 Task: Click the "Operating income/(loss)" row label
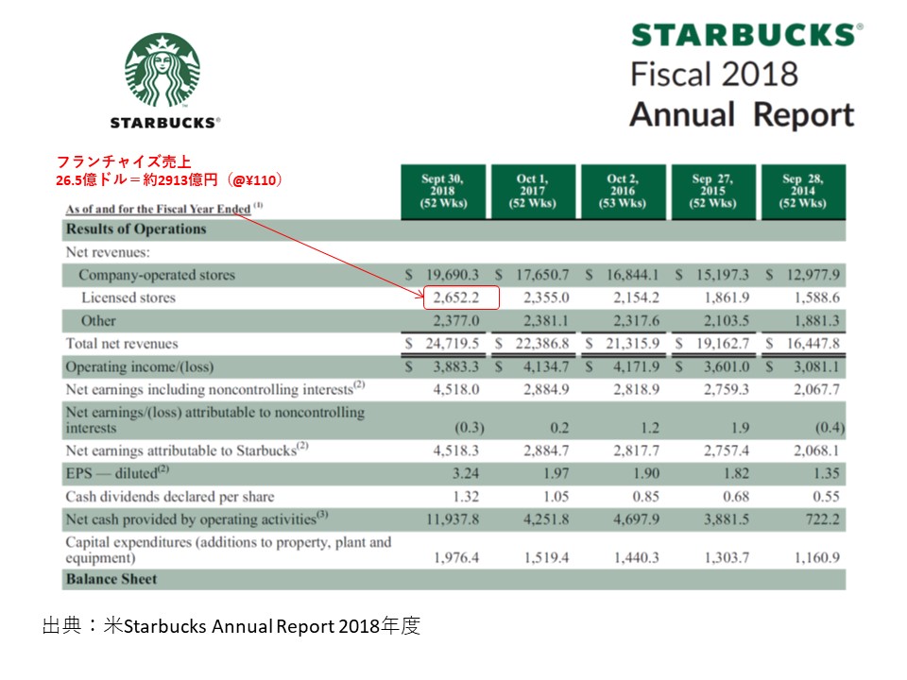[x=140, y=366]
